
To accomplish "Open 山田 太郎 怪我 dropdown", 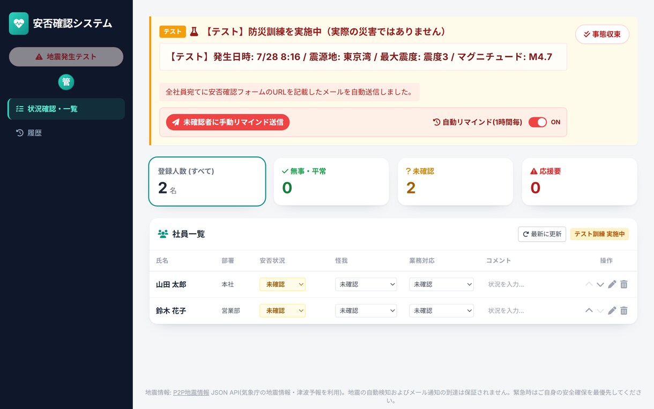I will 366,284.
